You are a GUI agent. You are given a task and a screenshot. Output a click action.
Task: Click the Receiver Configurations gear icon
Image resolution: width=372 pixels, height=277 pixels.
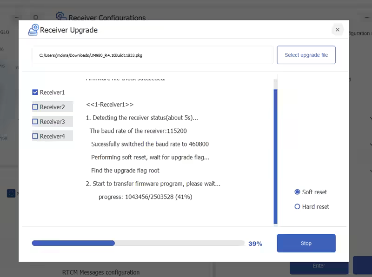60,16
